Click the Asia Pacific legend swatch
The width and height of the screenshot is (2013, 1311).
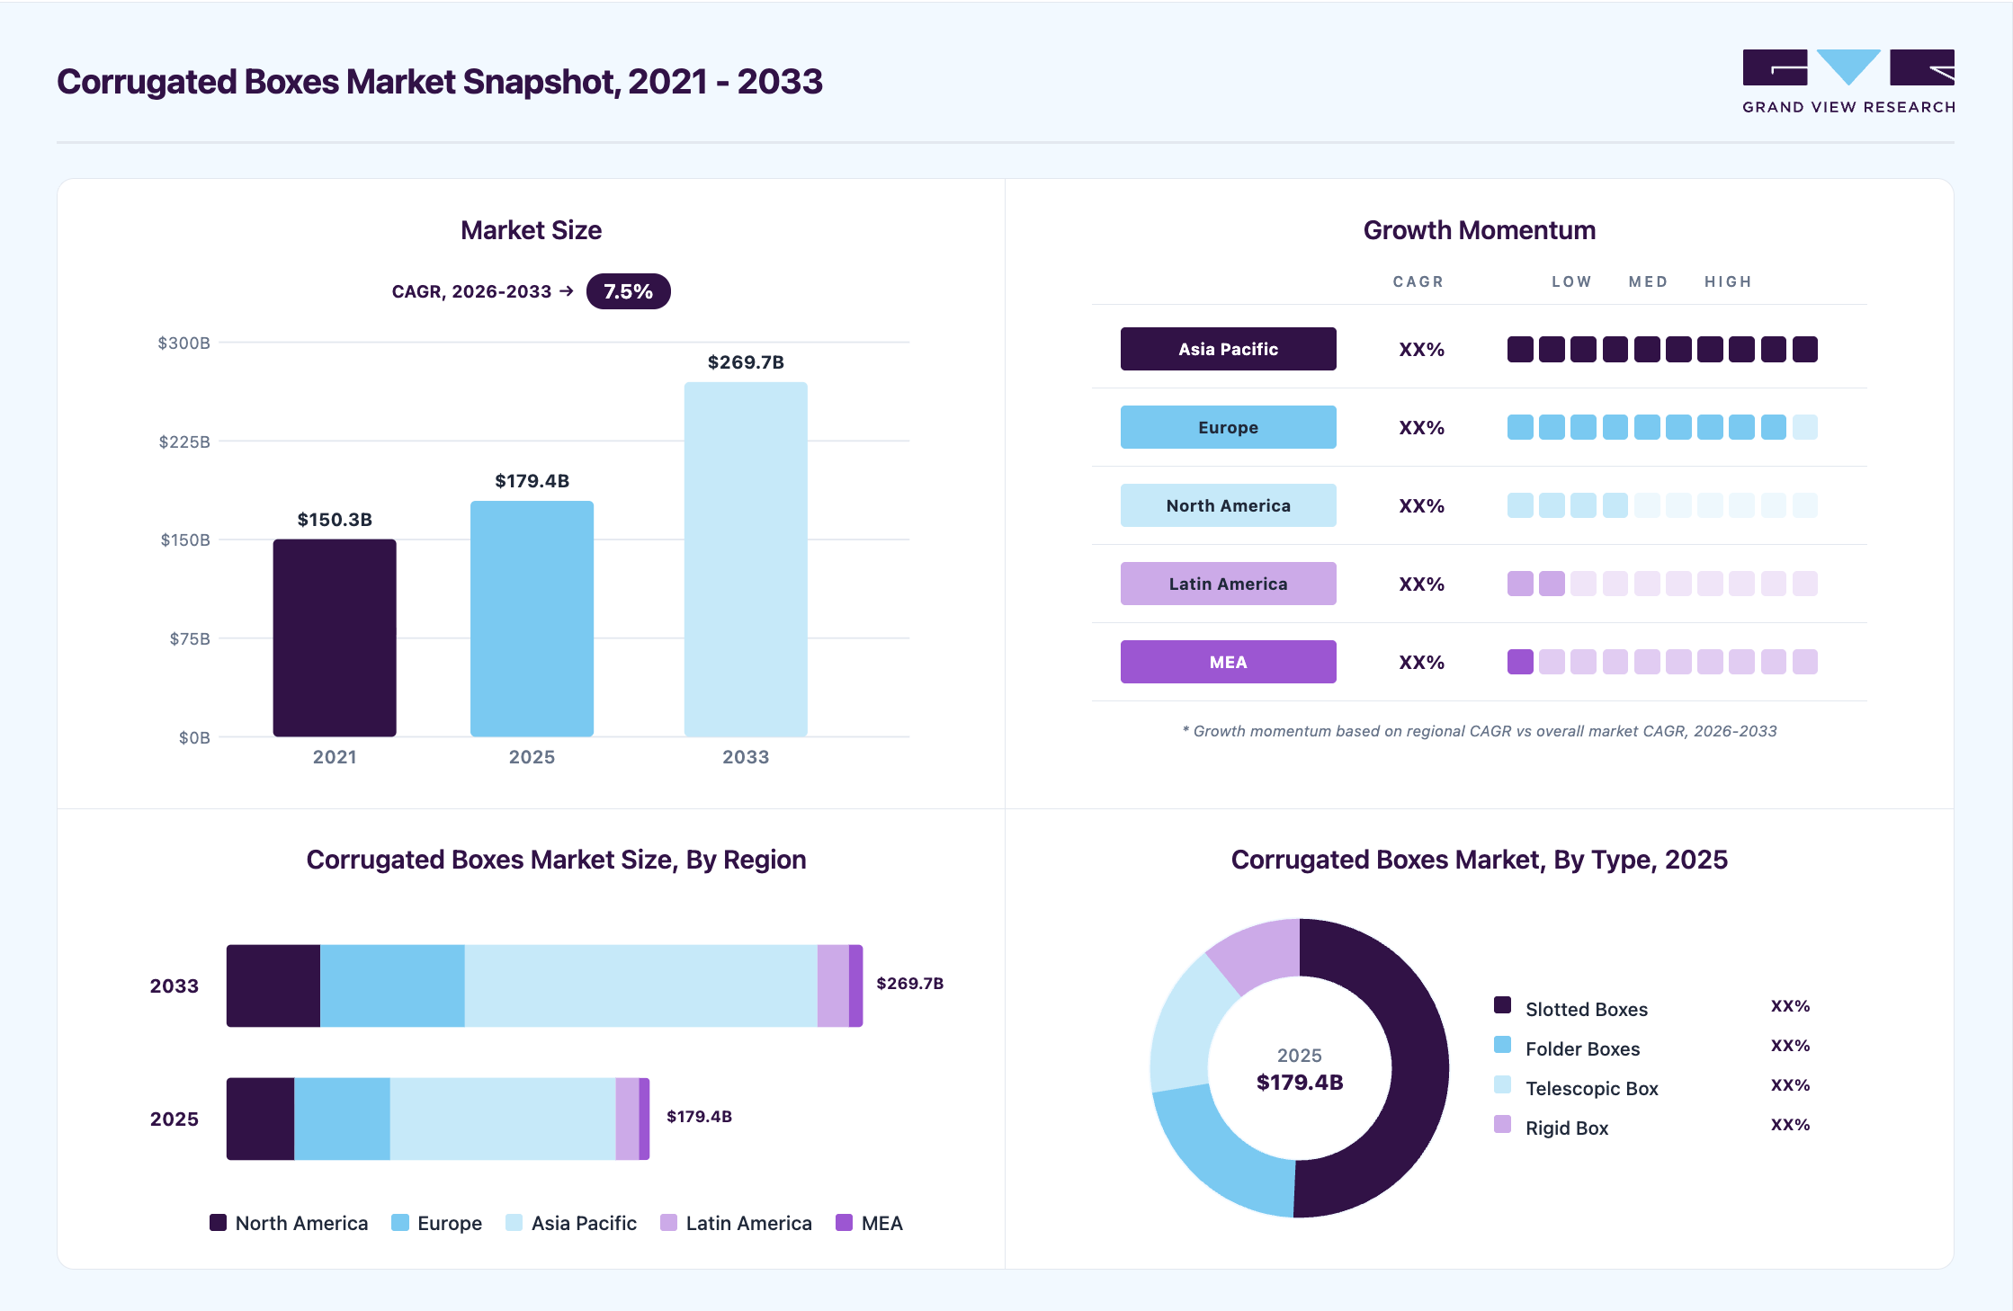(x=514, y=1222)
